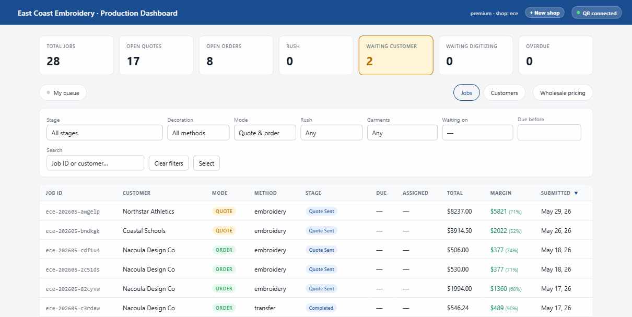Viewport: 632px width, 317px height.
Task: Click customer Coastal Schools
Action: (x=144, y=231)
